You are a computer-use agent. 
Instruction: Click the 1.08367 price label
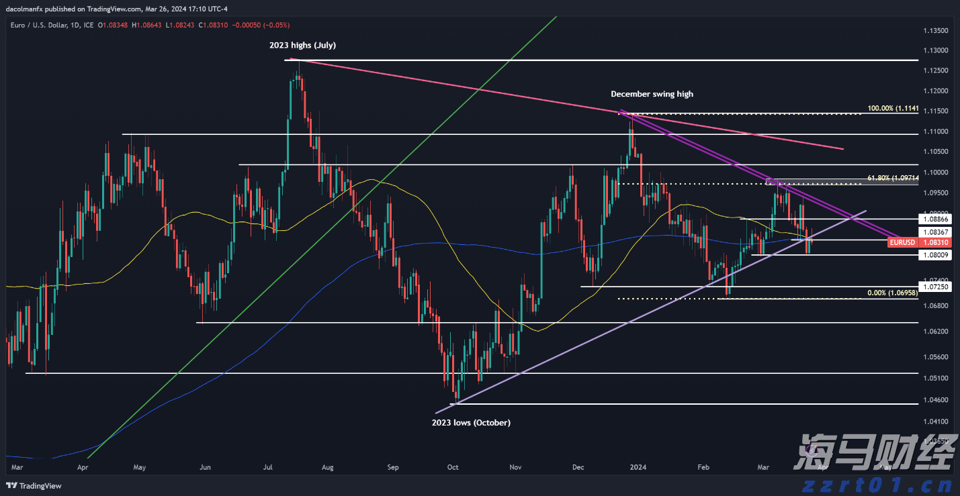pos(937,232)
